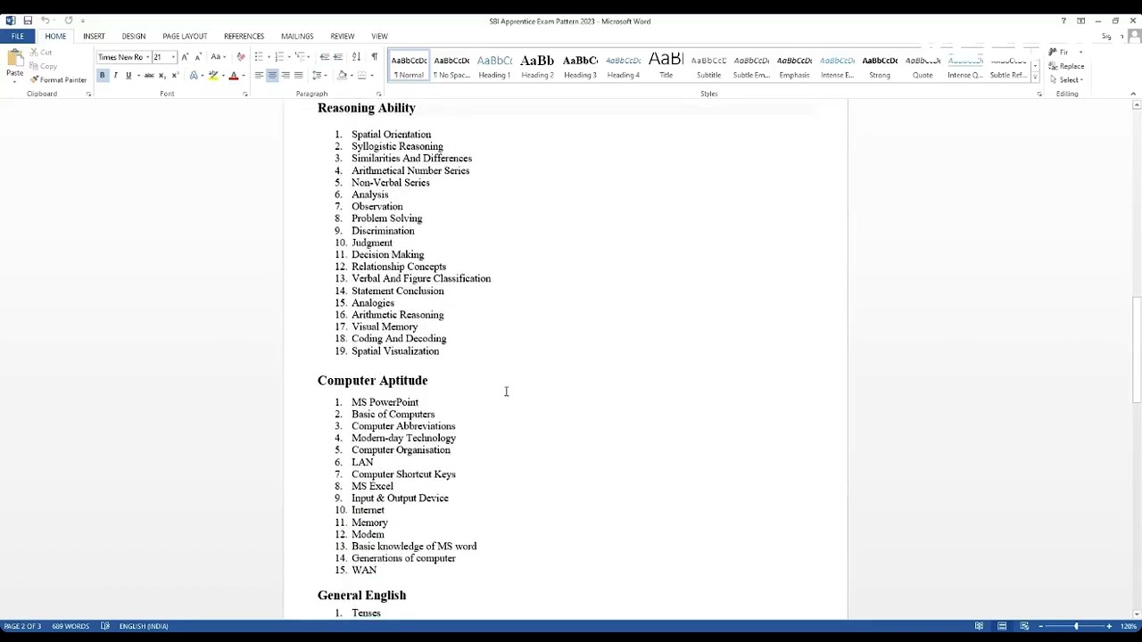Open the font name dropdown

click(x=146, y=57)
